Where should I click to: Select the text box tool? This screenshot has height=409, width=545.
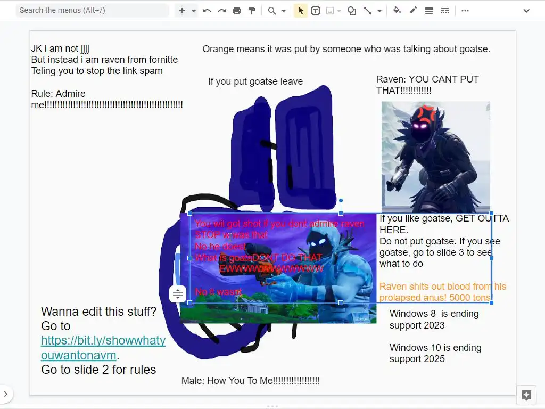[x=316, y=11]
